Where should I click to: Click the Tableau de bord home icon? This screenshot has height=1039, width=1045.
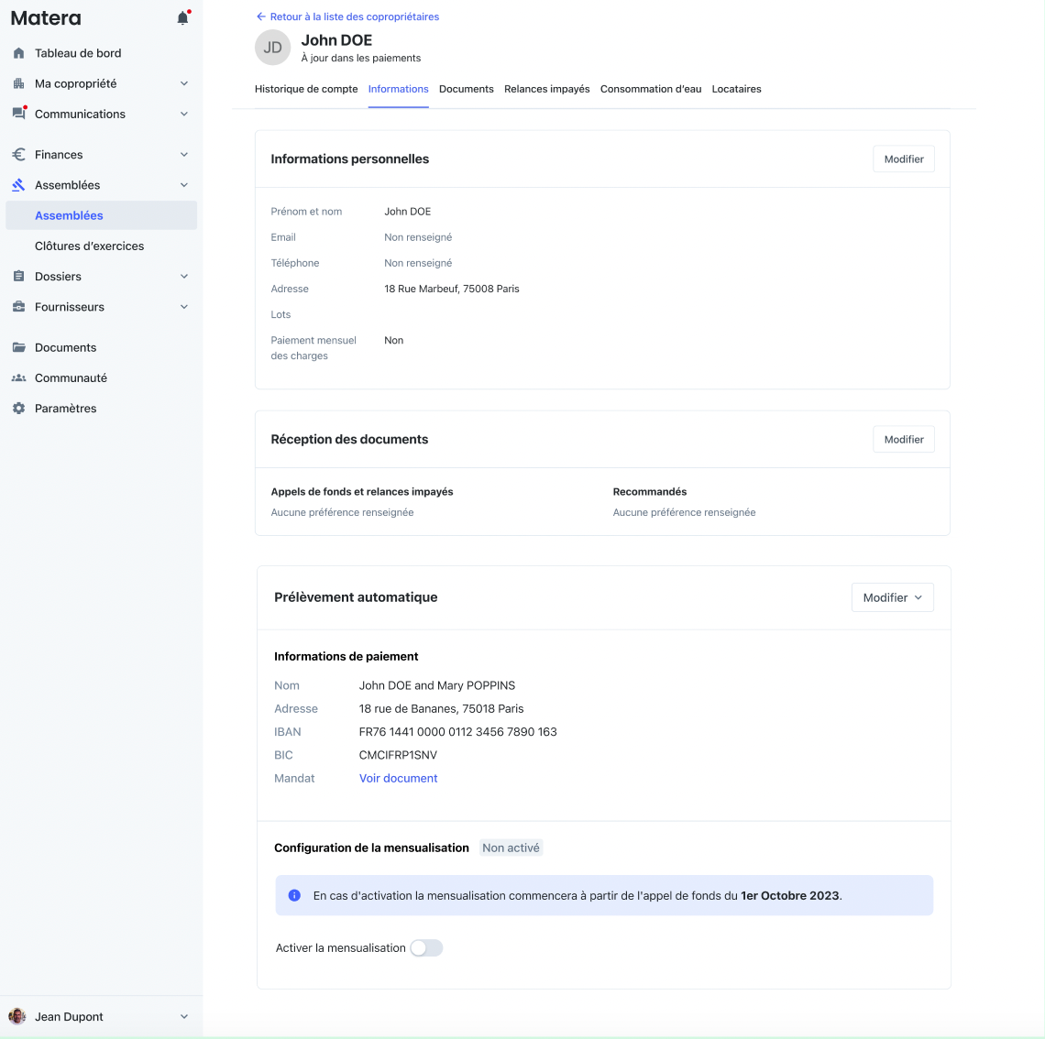[x=18, y=53]
